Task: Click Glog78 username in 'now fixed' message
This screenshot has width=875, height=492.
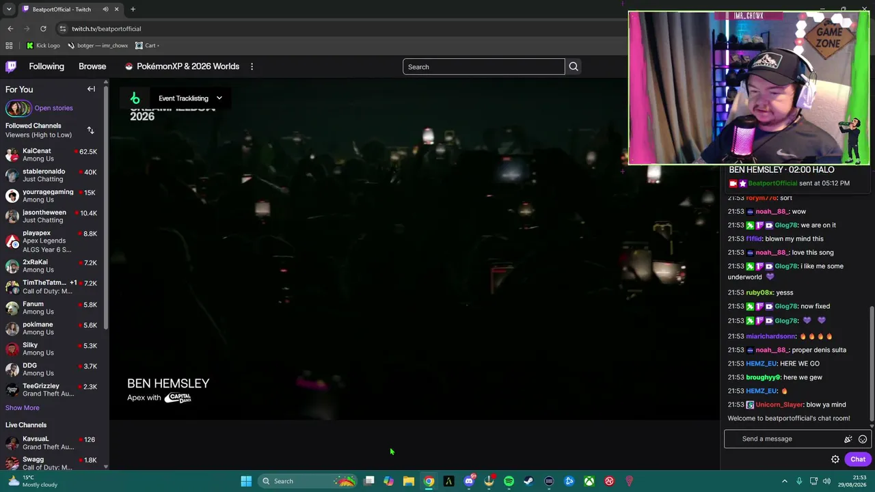Action: pos(786,306)
